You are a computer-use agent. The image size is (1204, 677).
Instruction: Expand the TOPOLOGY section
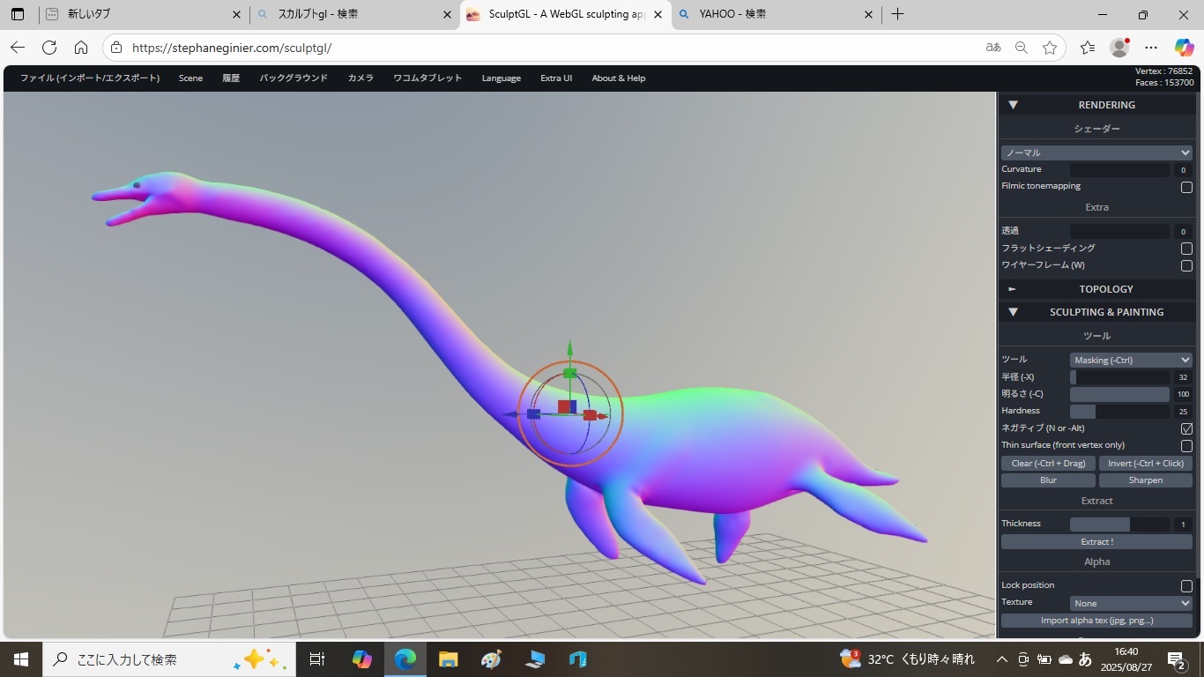click(1105, 289)
